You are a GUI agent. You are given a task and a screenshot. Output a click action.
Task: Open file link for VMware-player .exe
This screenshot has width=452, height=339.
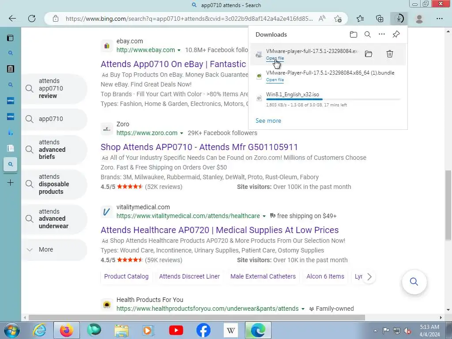[275, 58]
